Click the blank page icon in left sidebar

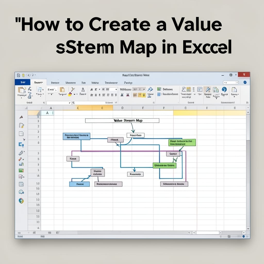(x=21, y=134)
